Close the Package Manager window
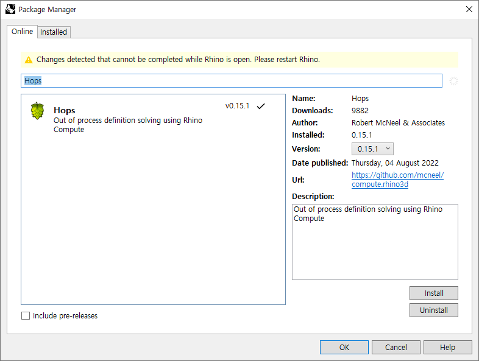479x361 pixels. click(x=469, y=9)
